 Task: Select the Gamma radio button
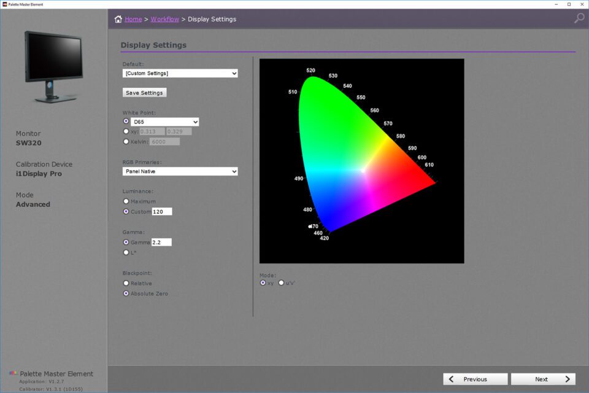tap(126, 242)
